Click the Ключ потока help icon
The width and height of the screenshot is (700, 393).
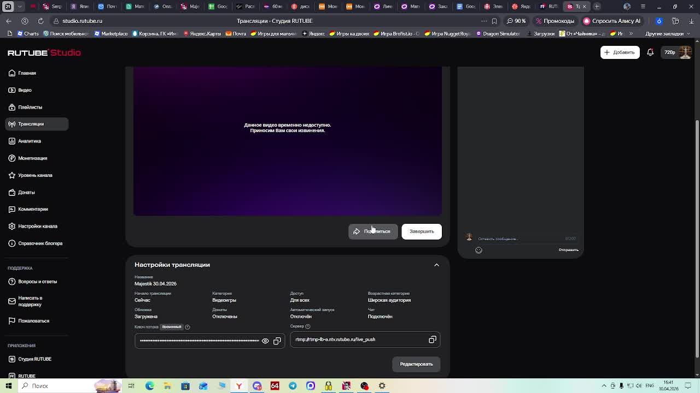[187, 327]
